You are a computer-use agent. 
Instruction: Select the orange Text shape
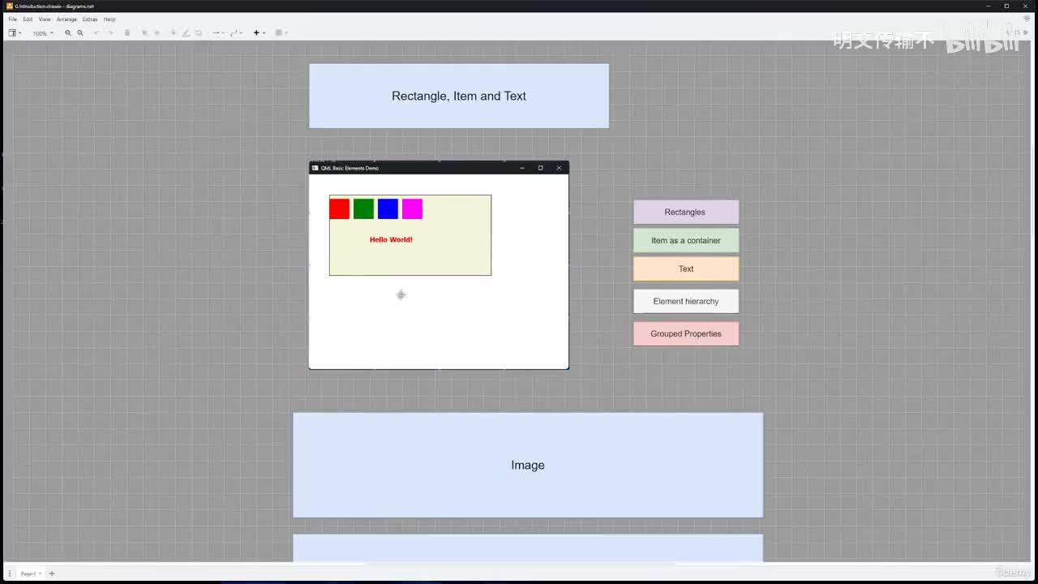pyautogui.click(x=686, y=269)
